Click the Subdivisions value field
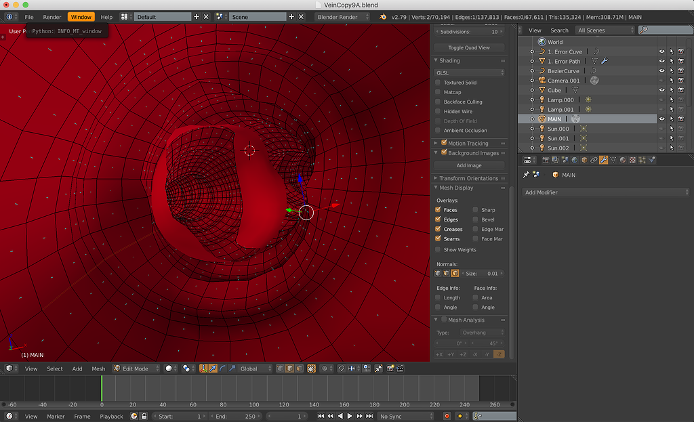The image size is (694, 422). (469, 31)
